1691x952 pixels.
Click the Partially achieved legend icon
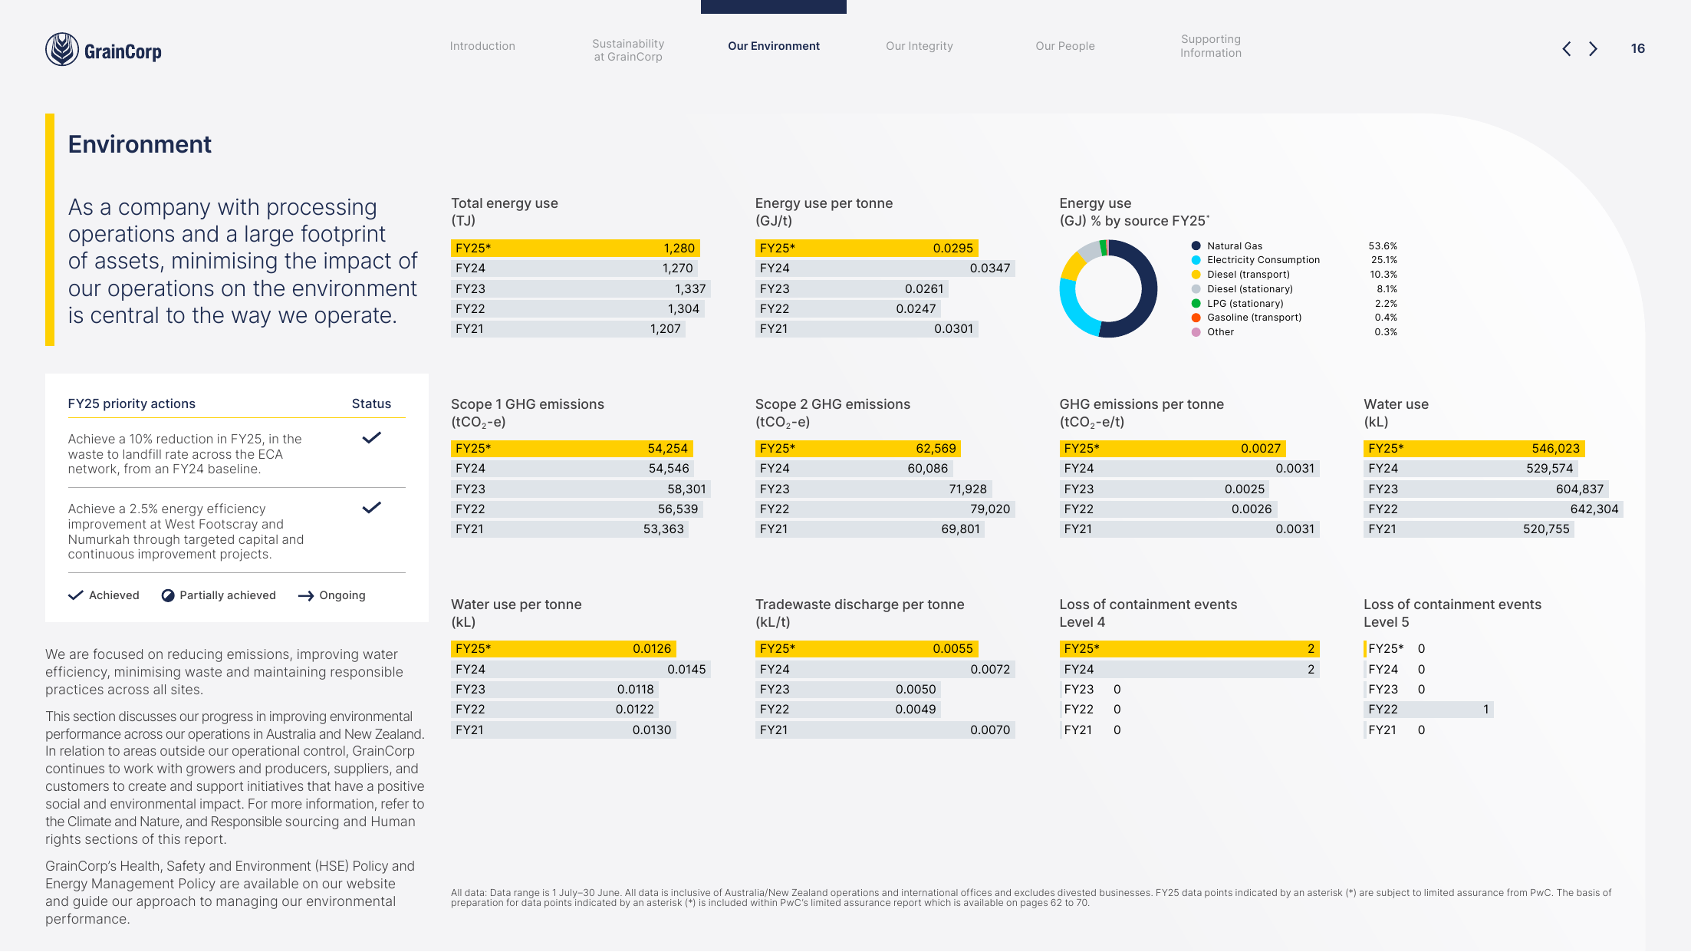click(x=168, y=595)
